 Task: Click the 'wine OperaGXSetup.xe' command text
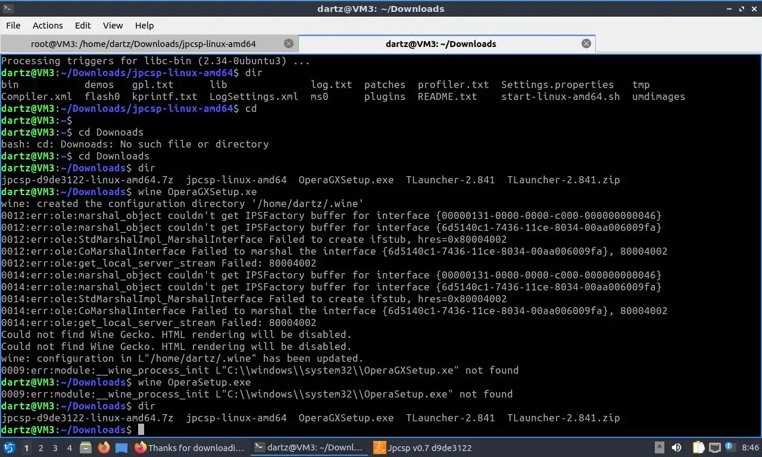197,192
